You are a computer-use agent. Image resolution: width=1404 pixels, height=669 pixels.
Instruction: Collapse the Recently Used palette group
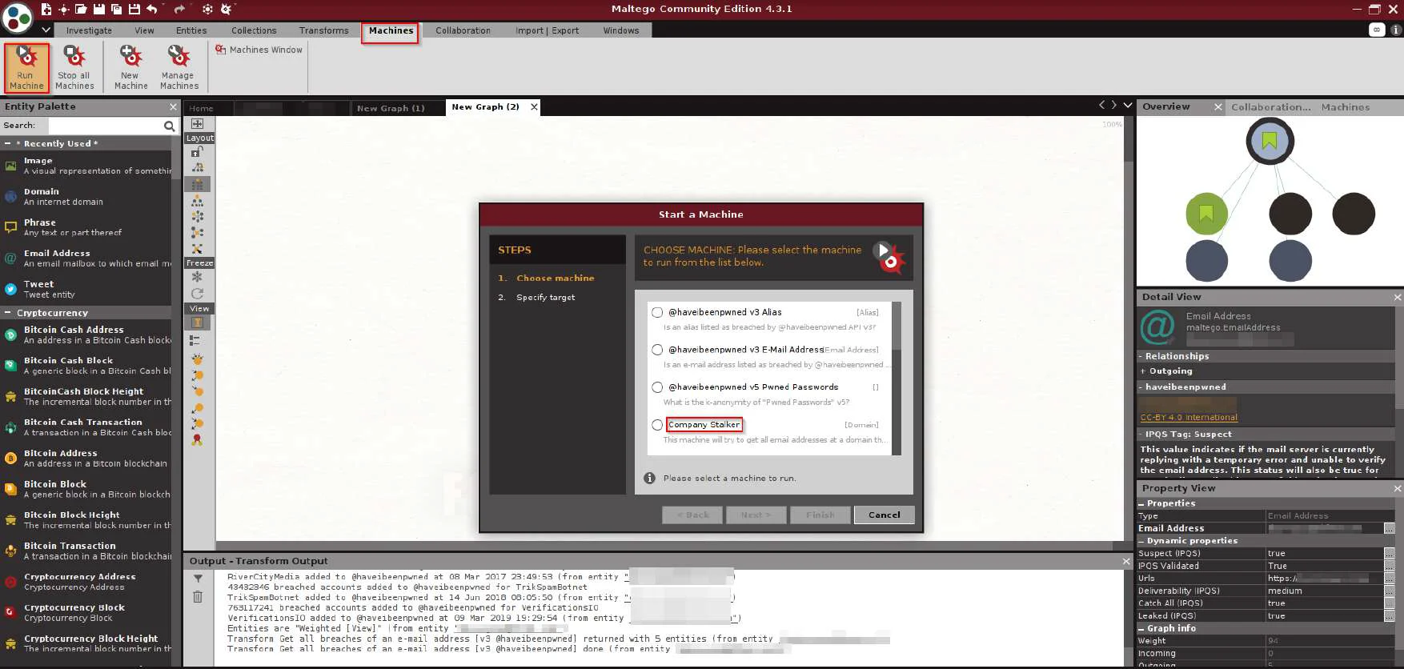[7, 143]
